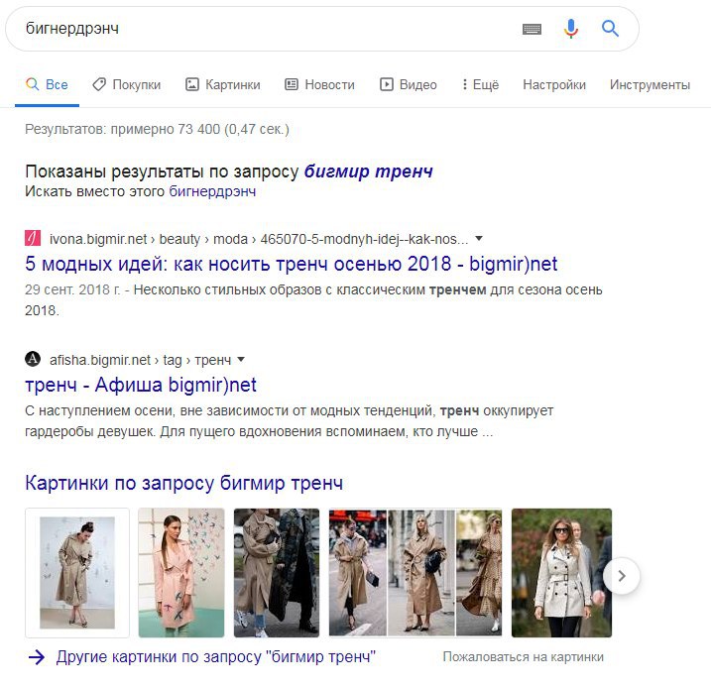Image resolution: width=711 pixels, height=687 pixels.
Task: Open Настройки menu
Action: (554, 84)
